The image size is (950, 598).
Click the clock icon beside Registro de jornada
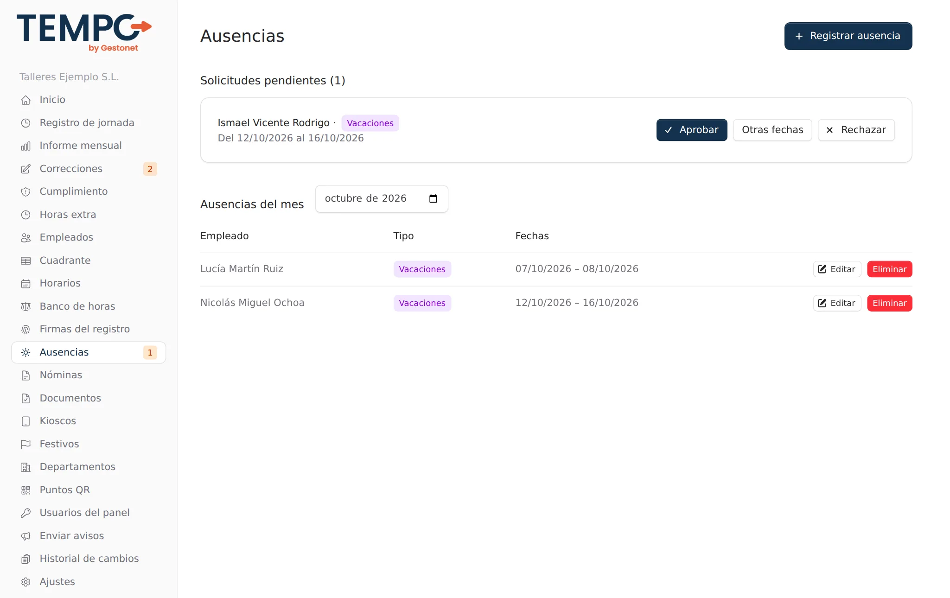(x=26, y=123)
